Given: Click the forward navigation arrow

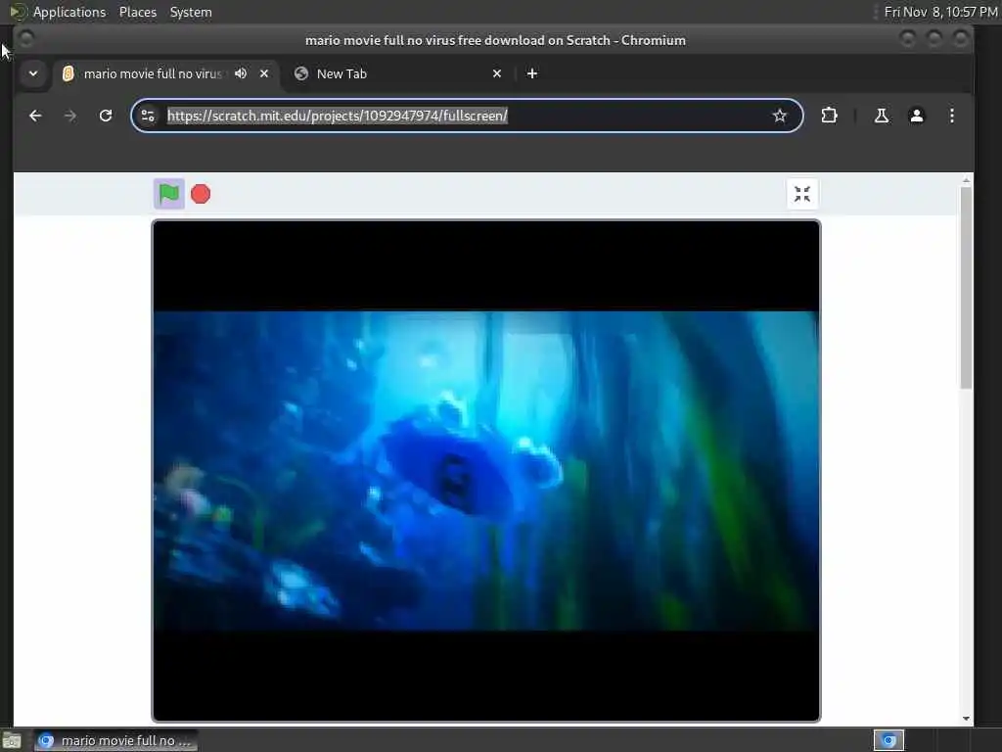Looking at the screenshot, I should point(70,116).
